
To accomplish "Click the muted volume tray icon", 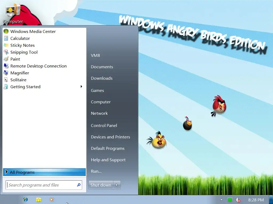I will click(238, 200).
